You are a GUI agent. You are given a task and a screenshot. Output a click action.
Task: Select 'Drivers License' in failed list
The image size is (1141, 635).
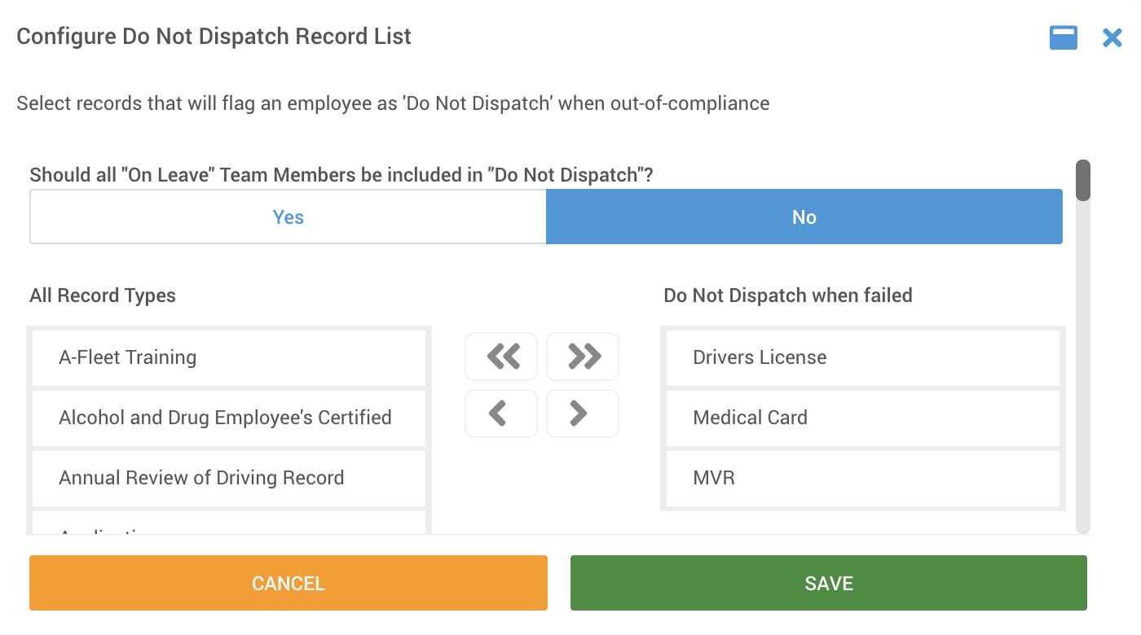click(863, 357)
